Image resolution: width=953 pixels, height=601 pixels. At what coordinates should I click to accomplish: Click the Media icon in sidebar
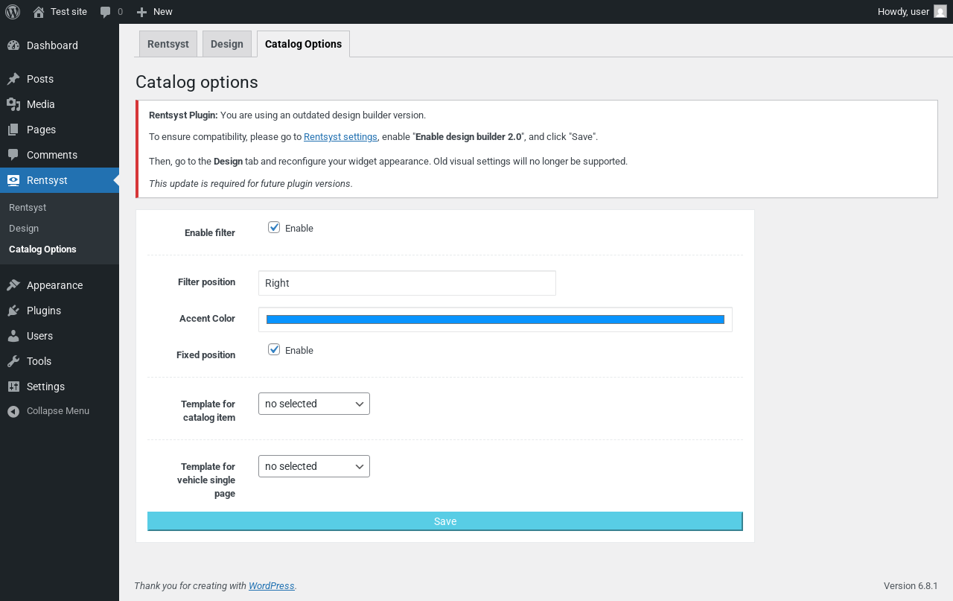(13, 104)
